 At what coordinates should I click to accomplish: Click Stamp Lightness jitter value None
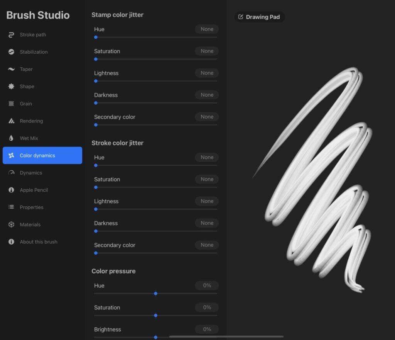coord(207,73)
